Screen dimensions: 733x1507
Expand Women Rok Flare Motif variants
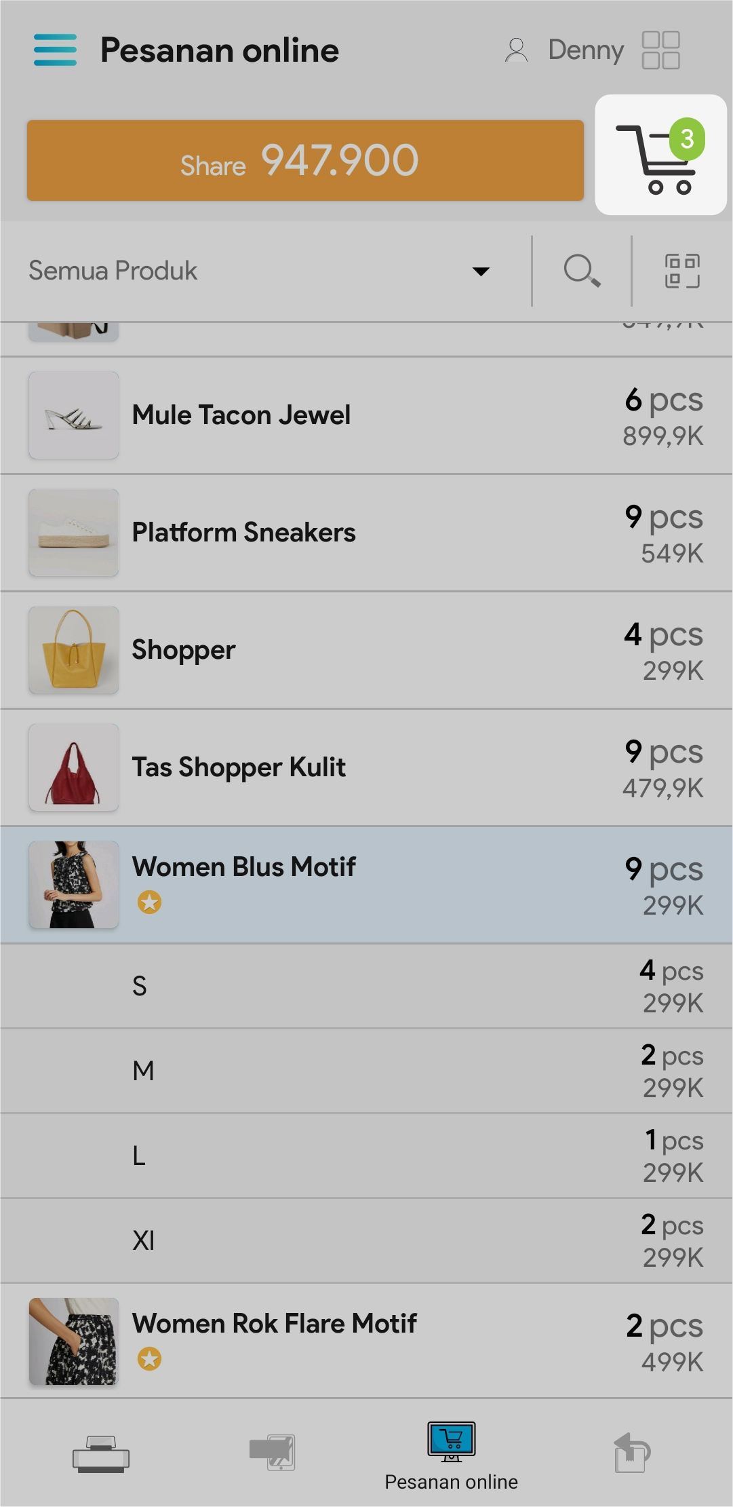(x=366, y=1341)
